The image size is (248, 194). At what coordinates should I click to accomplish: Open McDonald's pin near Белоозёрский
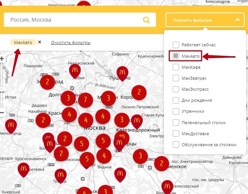[x=167, y=187]
